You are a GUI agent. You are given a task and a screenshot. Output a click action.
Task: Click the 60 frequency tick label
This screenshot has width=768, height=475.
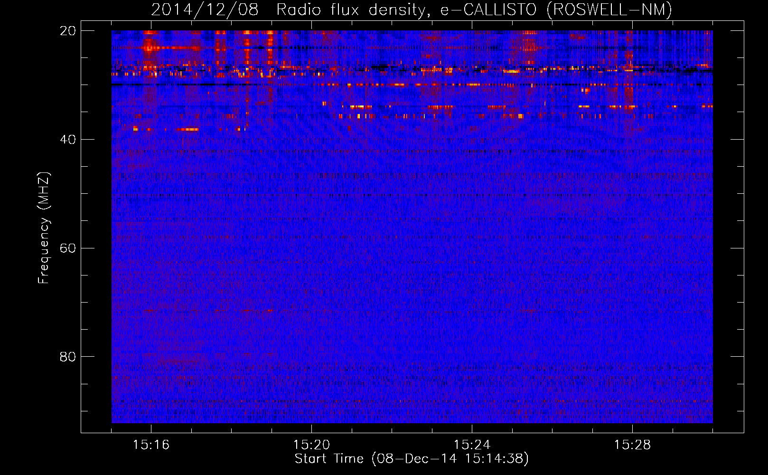pos(68,248)
